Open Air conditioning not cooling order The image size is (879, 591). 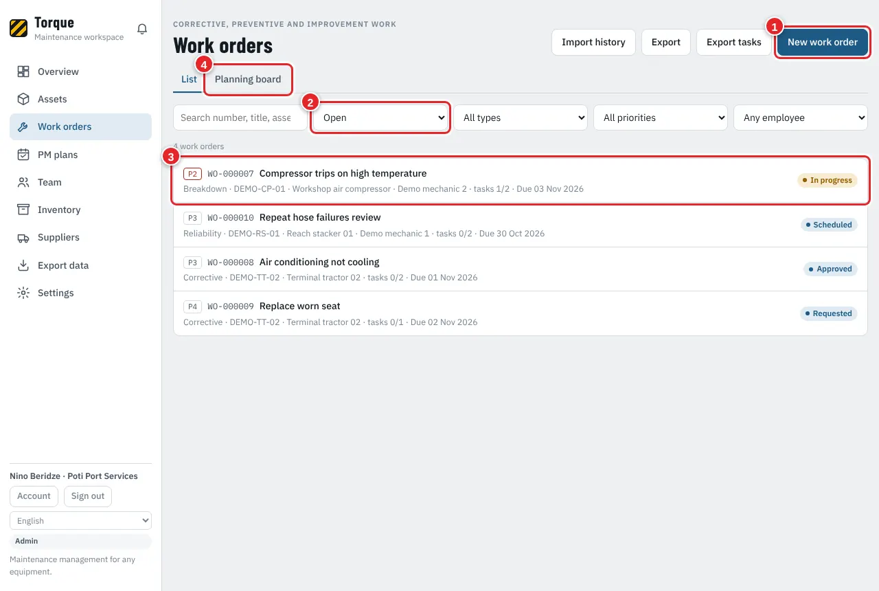[521, 269]
